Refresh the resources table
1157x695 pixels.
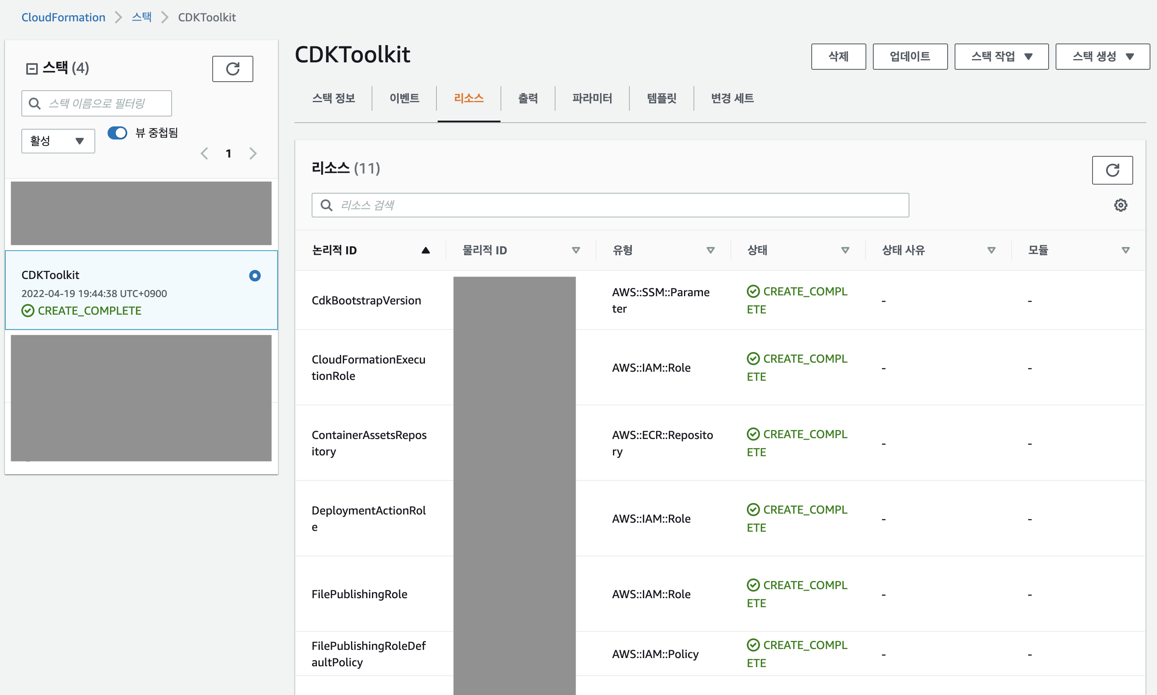pos(1111,170)
